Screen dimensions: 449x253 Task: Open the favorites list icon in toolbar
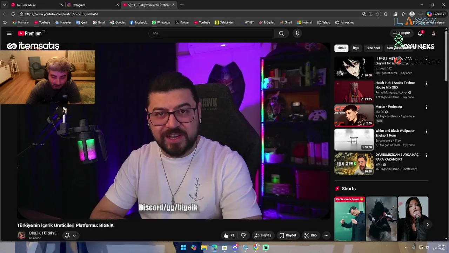coord(404,14)
